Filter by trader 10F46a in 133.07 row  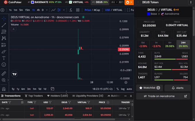128,108
